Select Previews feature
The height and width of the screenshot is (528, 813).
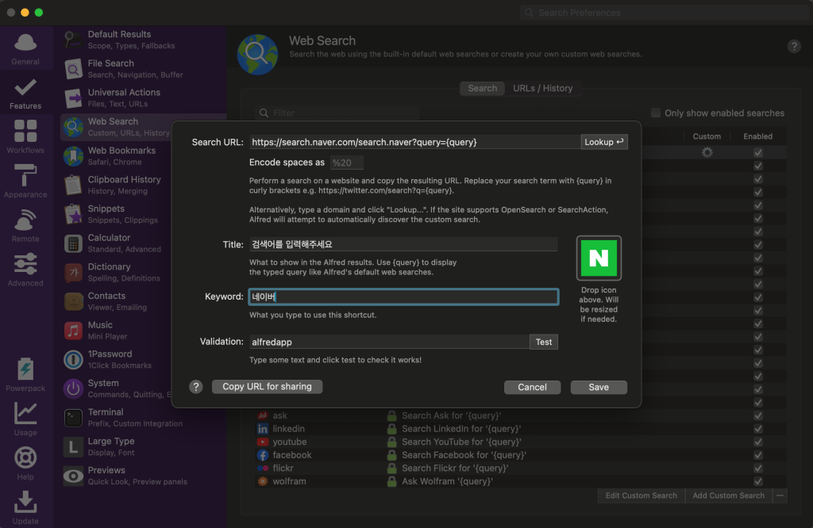coord(143,475)
